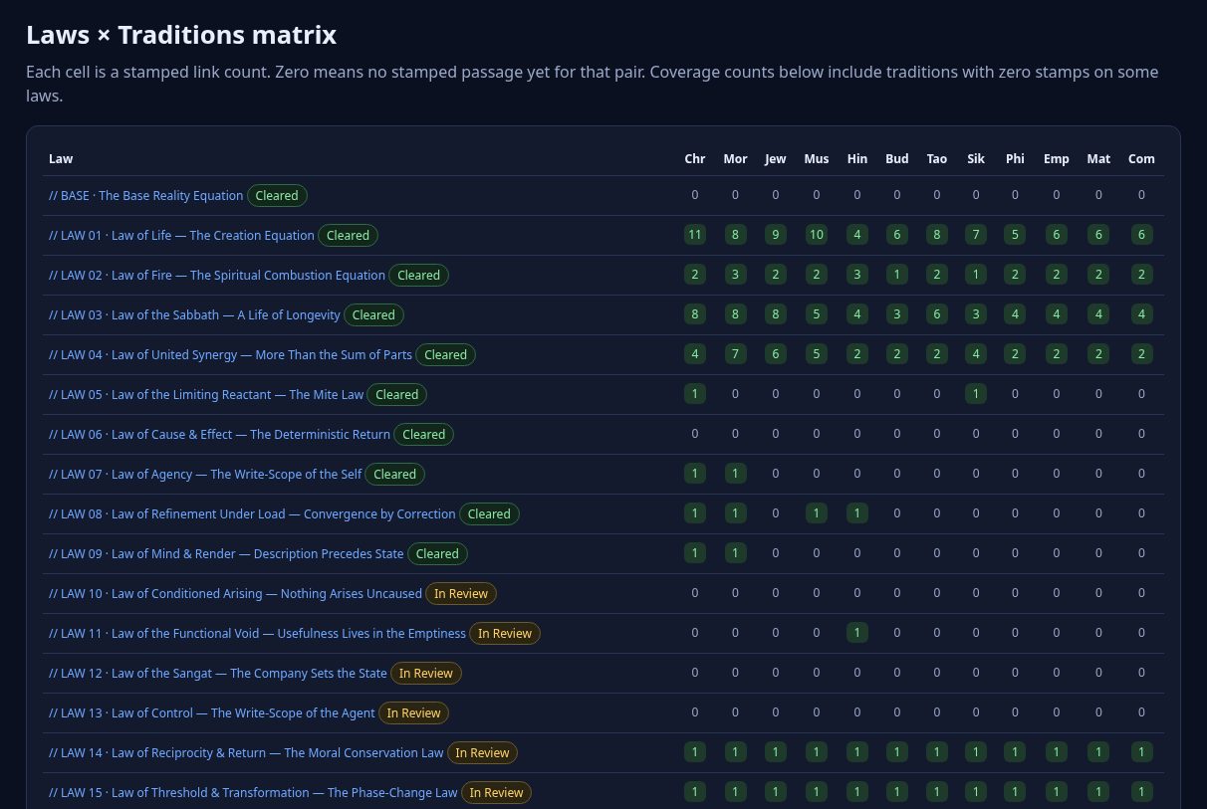Click the Jew column header

(x=776, y=159)
